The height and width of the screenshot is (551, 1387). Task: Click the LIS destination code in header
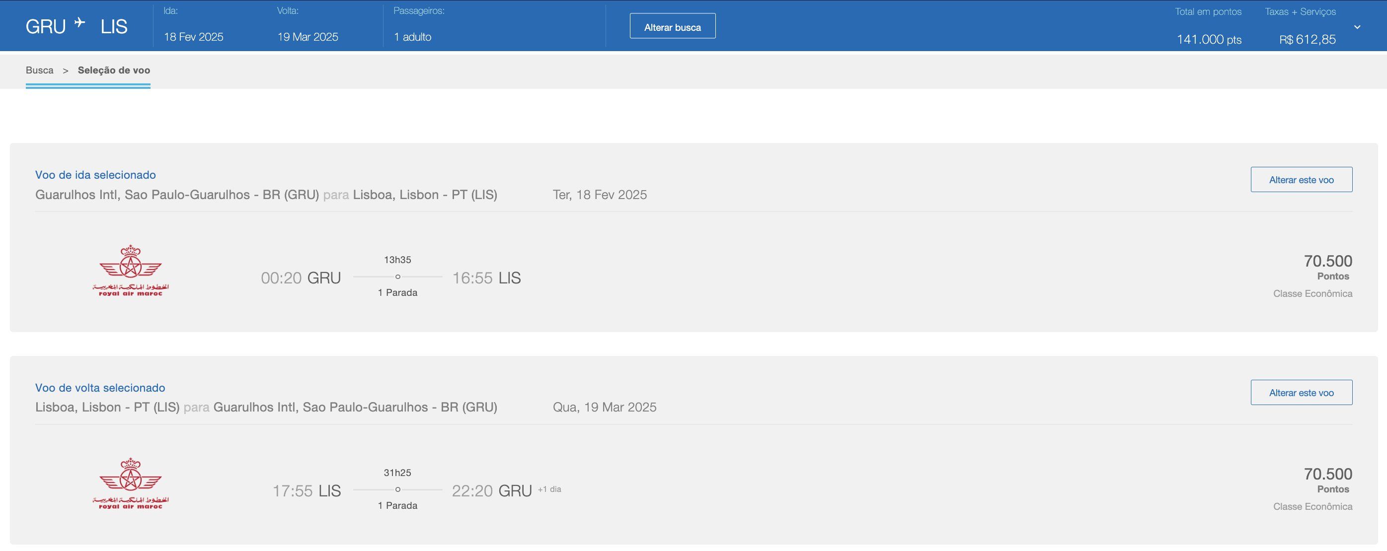[x=114, y=27]
